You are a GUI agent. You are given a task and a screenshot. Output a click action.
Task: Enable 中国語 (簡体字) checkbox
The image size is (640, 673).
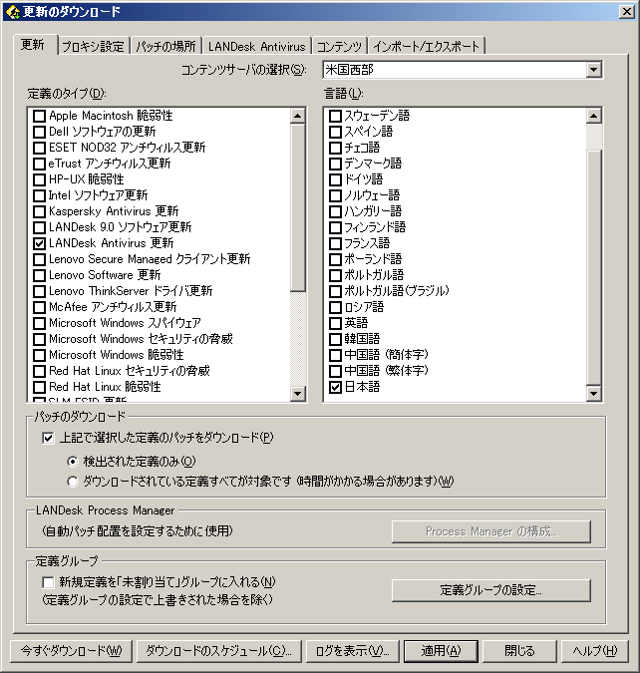pos(335,355)
